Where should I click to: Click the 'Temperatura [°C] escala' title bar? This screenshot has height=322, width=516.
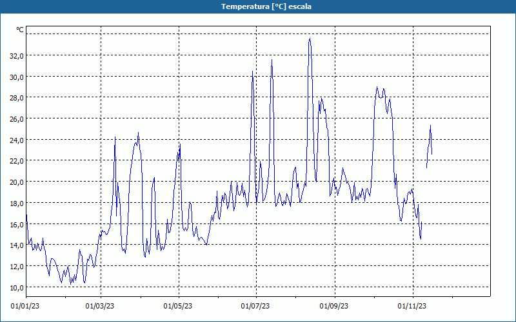[x=258, y=6]
